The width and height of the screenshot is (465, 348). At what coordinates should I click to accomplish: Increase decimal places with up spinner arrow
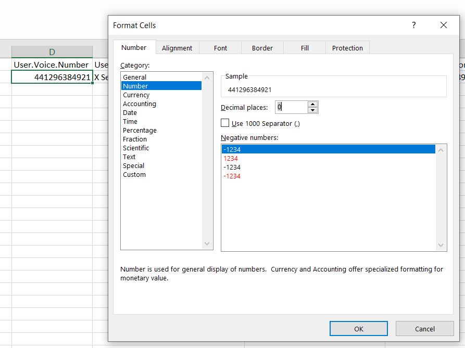coord(312,104)
